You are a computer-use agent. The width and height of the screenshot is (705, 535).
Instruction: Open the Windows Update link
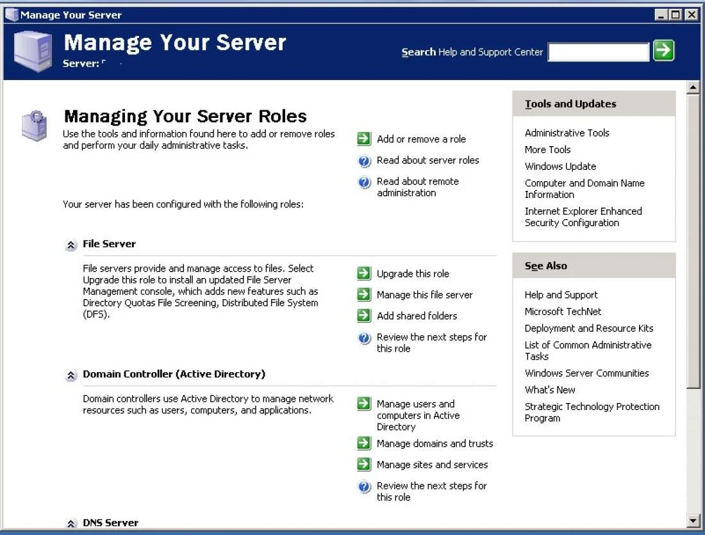pyautogui.click(x=560, y=167)
